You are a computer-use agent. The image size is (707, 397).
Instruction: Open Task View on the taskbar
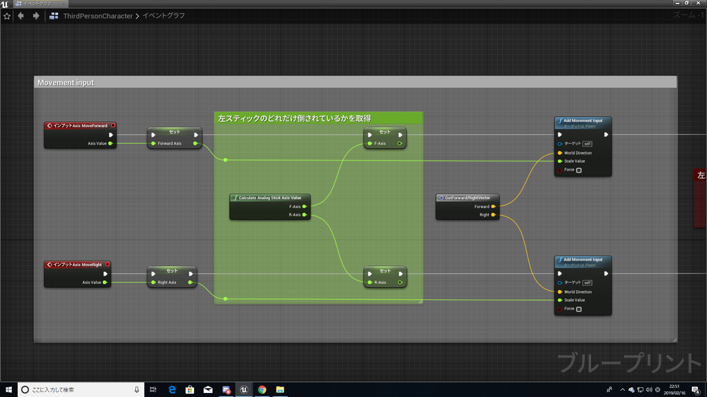pos(153,390)
